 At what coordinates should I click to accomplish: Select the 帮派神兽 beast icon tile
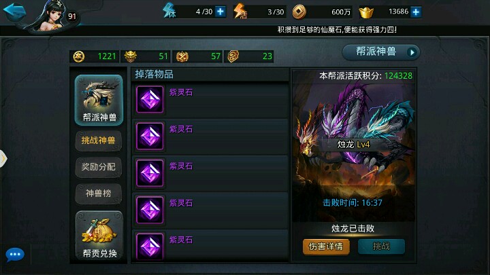[99, 100]
